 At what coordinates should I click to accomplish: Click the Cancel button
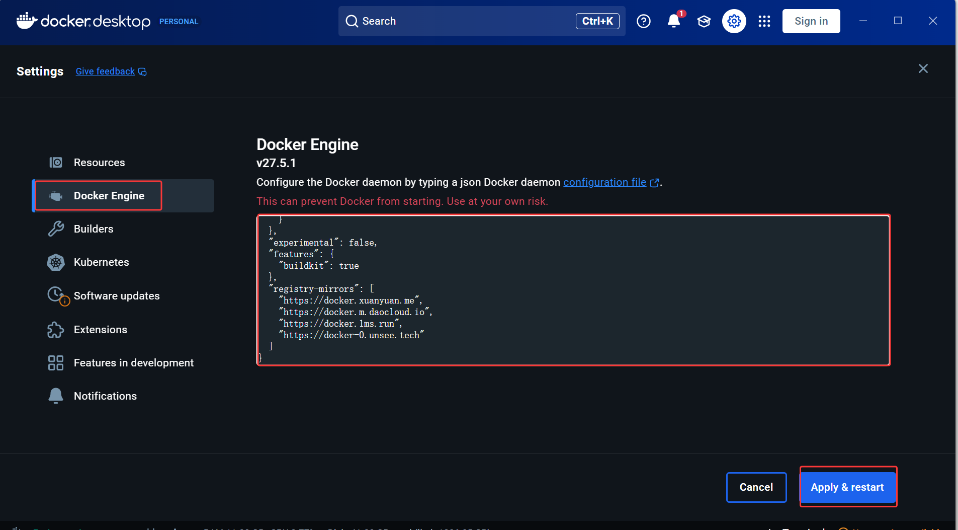click(756, 487)
